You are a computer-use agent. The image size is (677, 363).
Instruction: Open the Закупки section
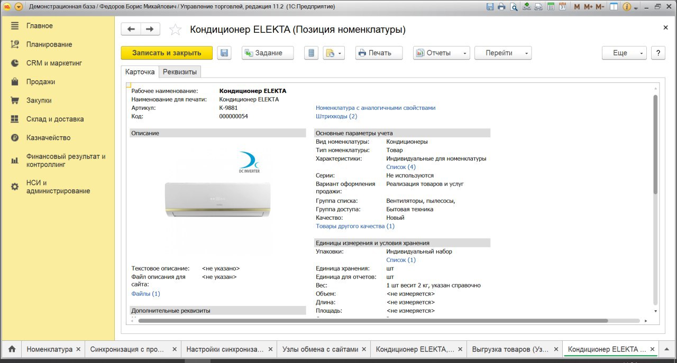tap(39, 100)
